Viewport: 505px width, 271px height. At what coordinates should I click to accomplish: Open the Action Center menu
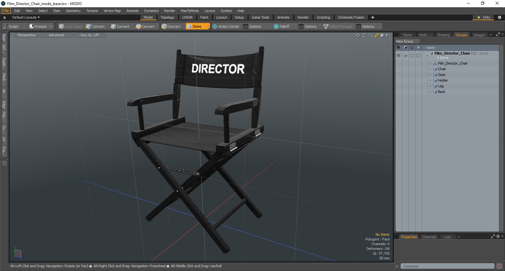click(226, 26)
